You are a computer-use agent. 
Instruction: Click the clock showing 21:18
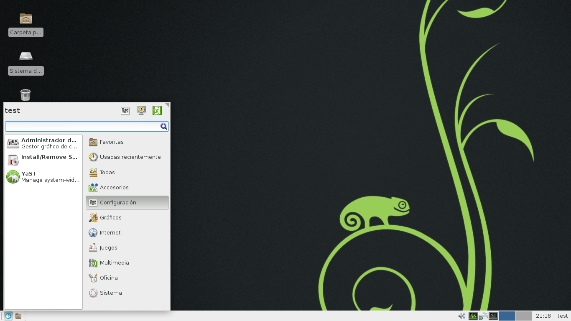pos(543,316)
